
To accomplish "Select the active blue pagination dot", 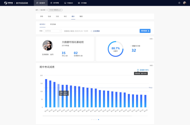I will click(99, 120).
